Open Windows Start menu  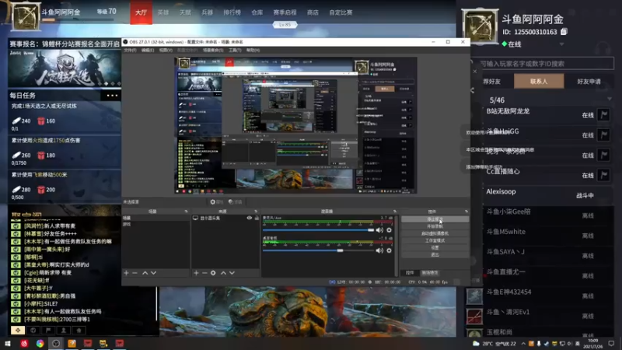(x=8, y=344)
